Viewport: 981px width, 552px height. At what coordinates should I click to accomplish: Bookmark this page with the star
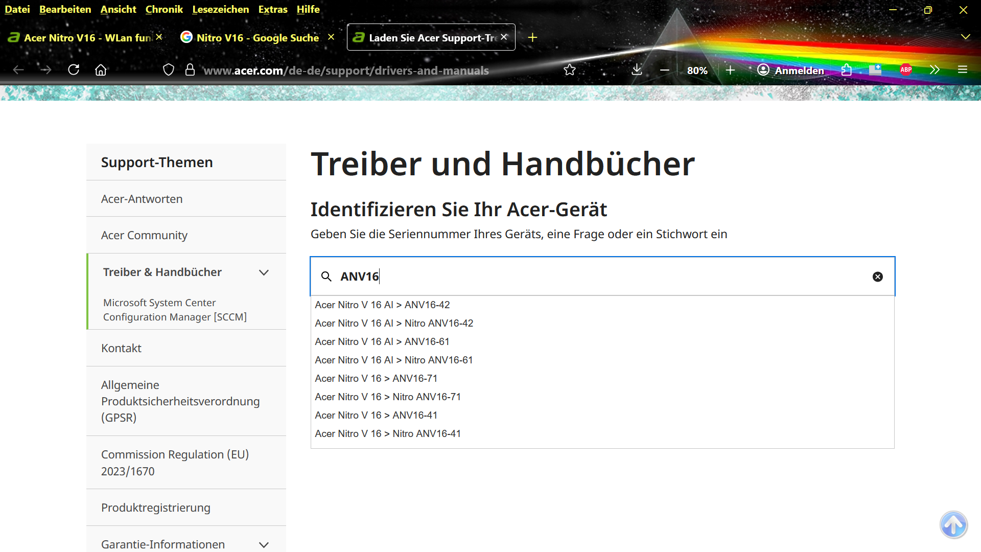tap(570, 70)
